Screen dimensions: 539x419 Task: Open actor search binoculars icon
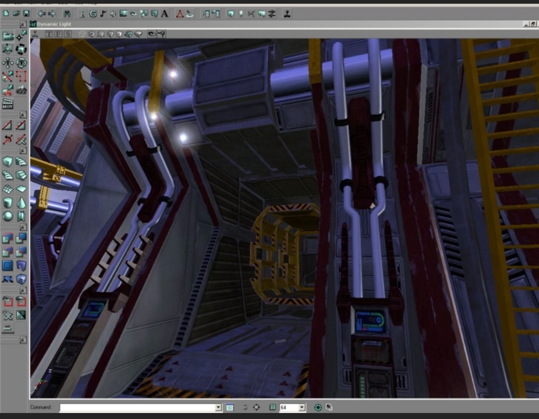(x=67, y=14)
